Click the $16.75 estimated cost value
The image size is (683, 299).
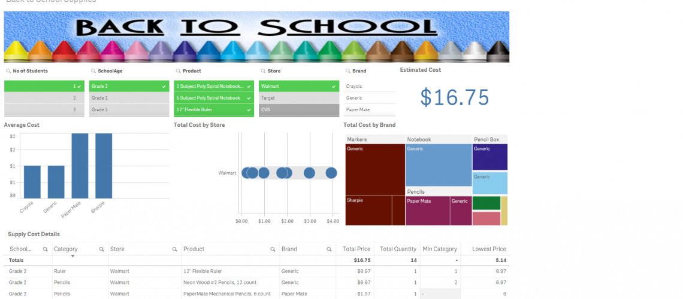pyautogui.click(x=455, y=97)
